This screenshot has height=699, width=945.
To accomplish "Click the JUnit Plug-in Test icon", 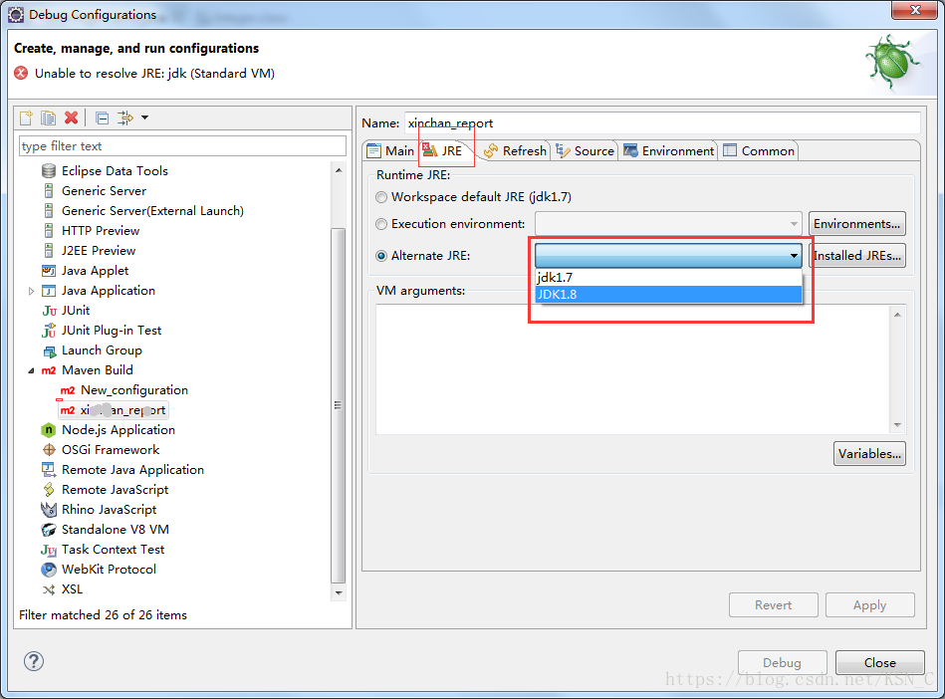I will pyautogui.click(x=49, y=331).
